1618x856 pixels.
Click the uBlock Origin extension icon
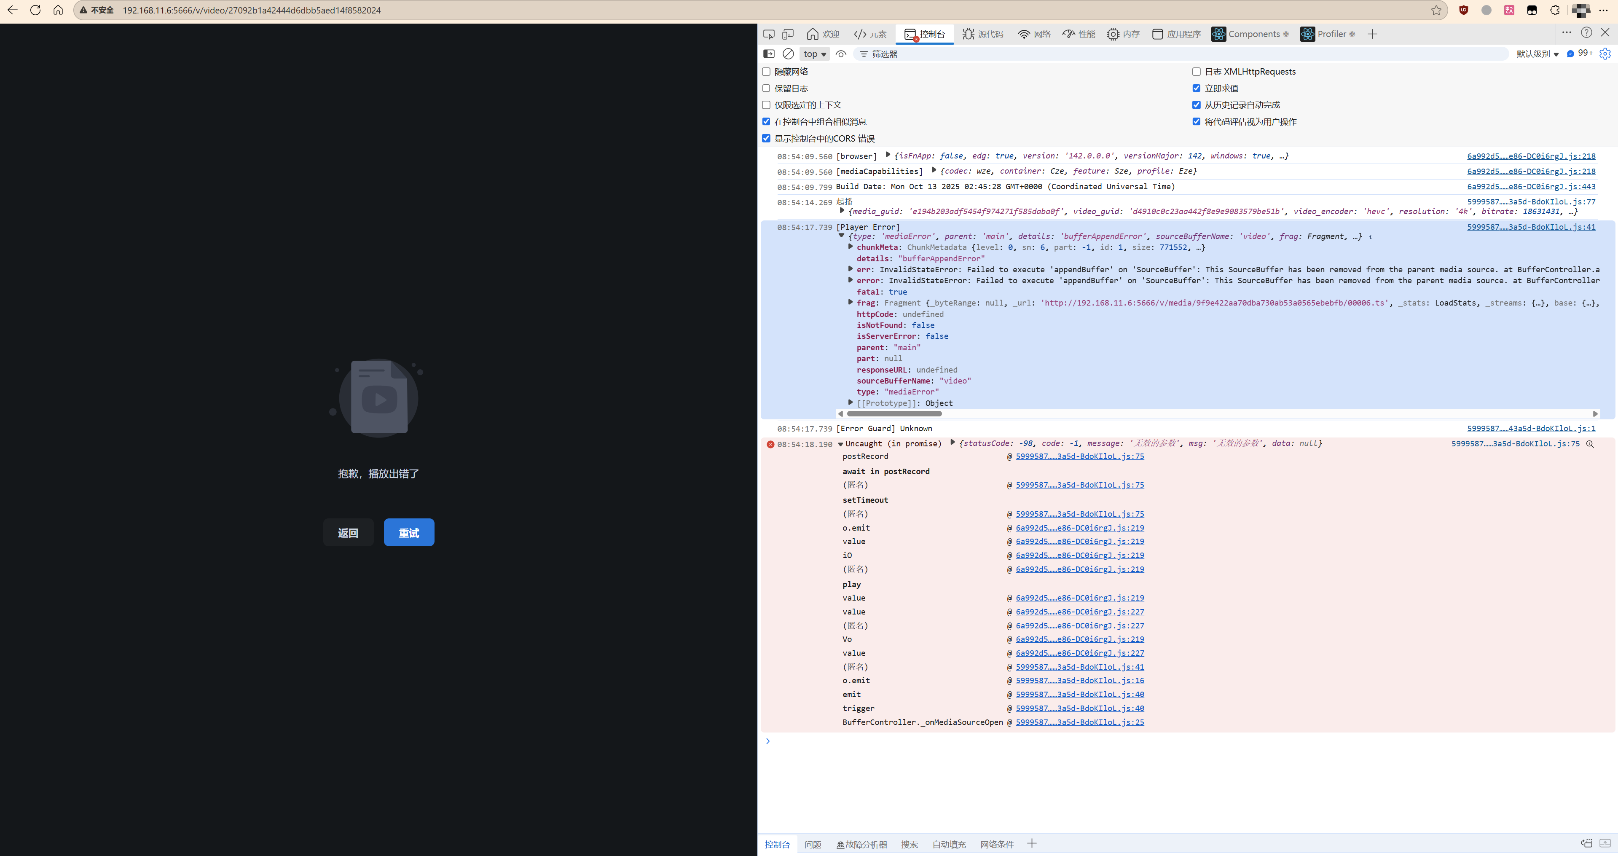(1463, 10)
